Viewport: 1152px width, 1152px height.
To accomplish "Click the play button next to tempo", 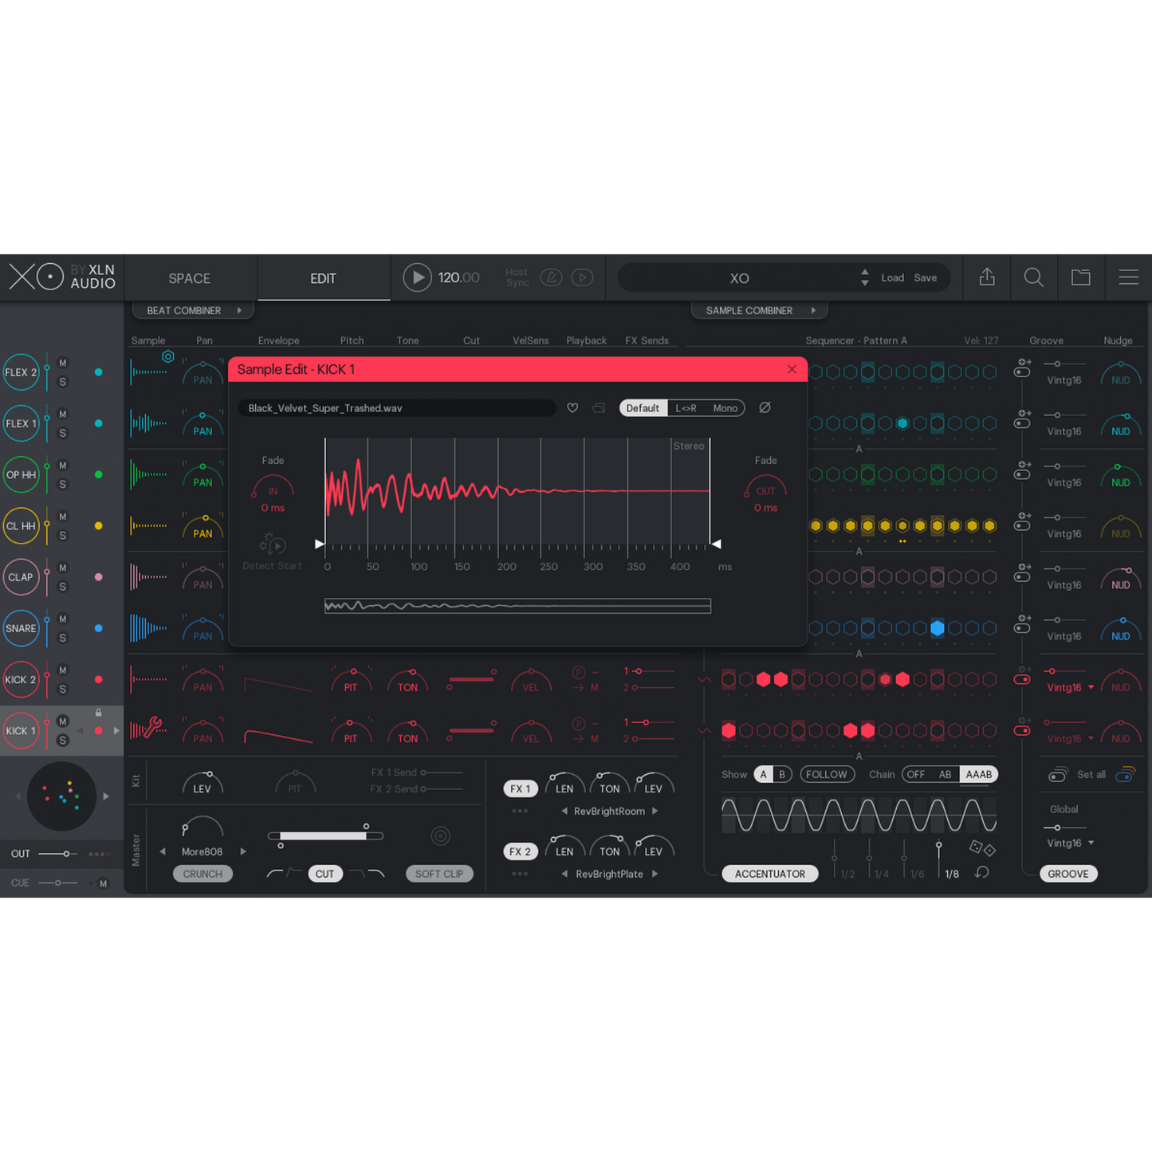I will (417, 277).
